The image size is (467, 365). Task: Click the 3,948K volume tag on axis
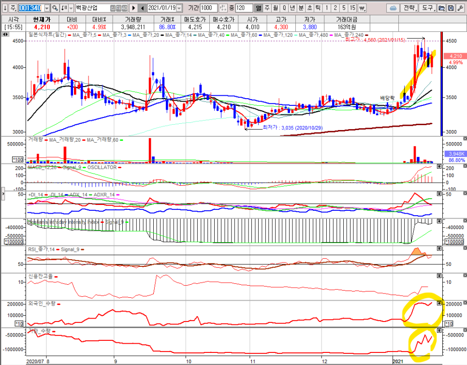tap(456, 154)
